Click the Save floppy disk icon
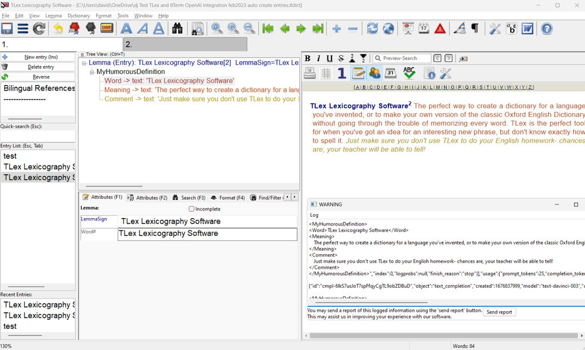 (x=7, y=29)
